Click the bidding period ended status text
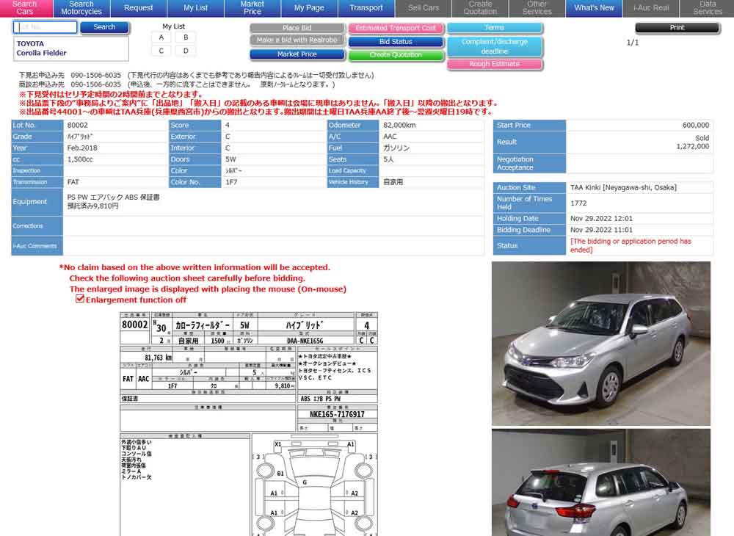 [x=631, y=245]
